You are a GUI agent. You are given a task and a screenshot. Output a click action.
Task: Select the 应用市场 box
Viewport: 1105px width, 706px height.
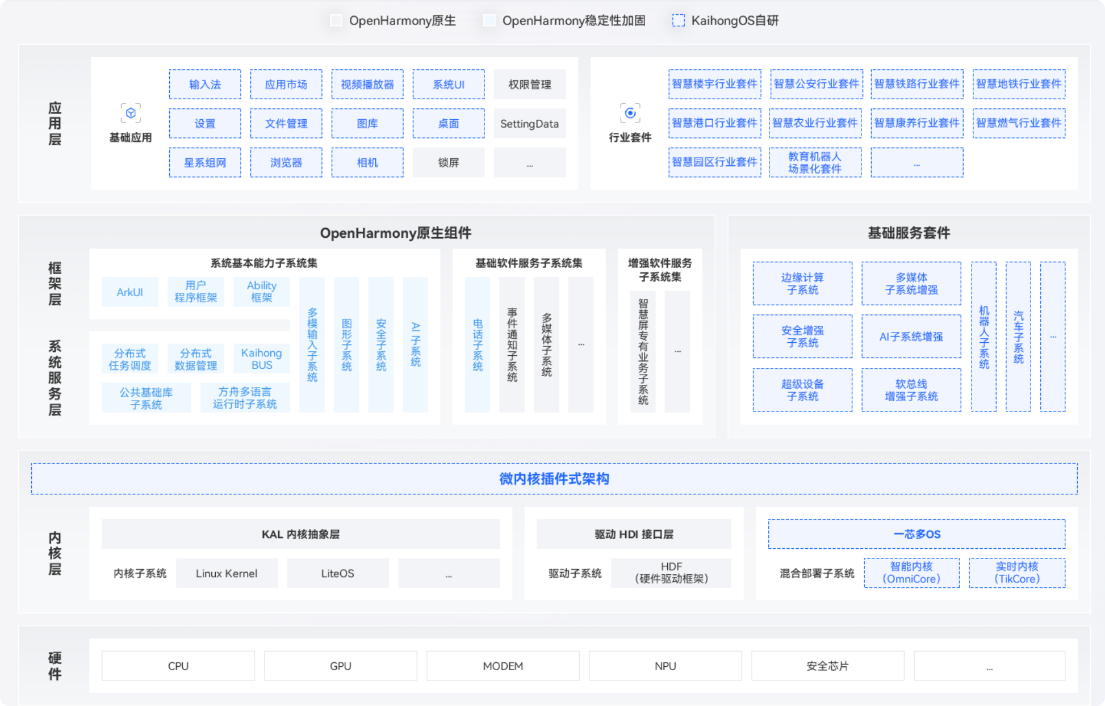tap(286, 84)
